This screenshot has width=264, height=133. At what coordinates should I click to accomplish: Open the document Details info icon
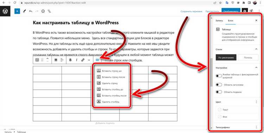click(x=43, y=11)
